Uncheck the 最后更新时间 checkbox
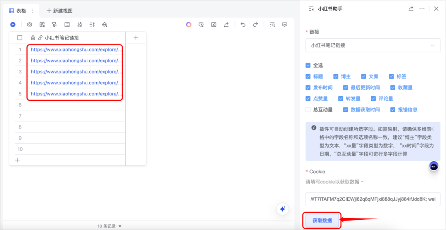This screenshot has width=446, height=230. (346, 88)
